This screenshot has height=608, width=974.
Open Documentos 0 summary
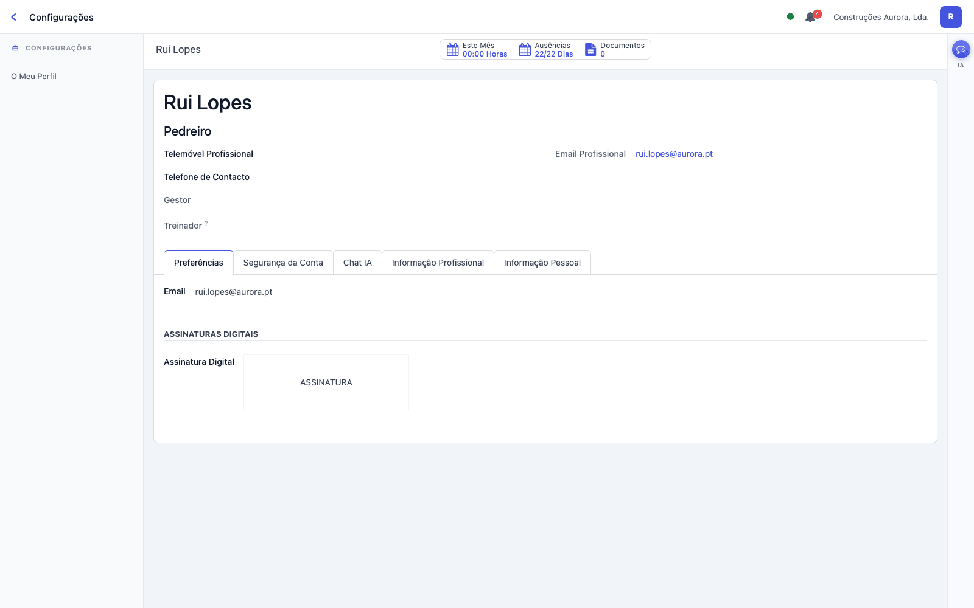pyautogui.click(x=615, y=50)
